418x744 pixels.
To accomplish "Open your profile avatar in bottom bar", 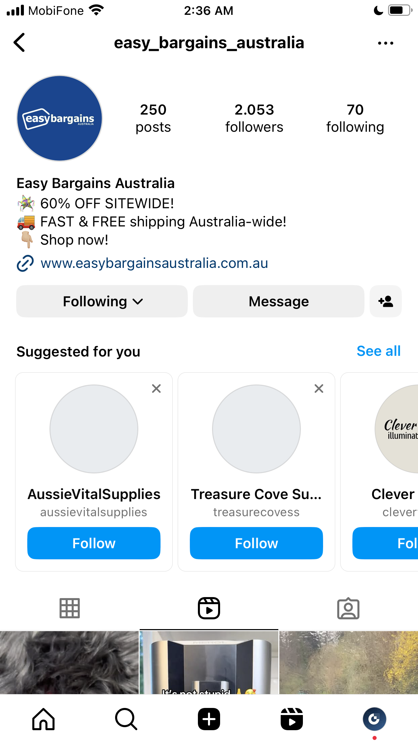I will click(x=375, y=719).
